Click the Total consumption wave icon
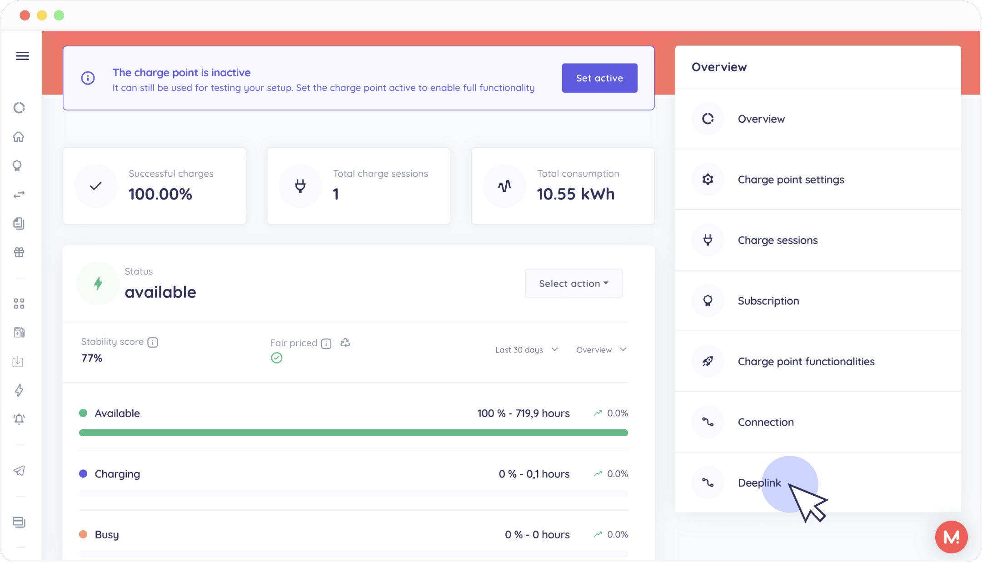982x562 pixels. (504, 186)
